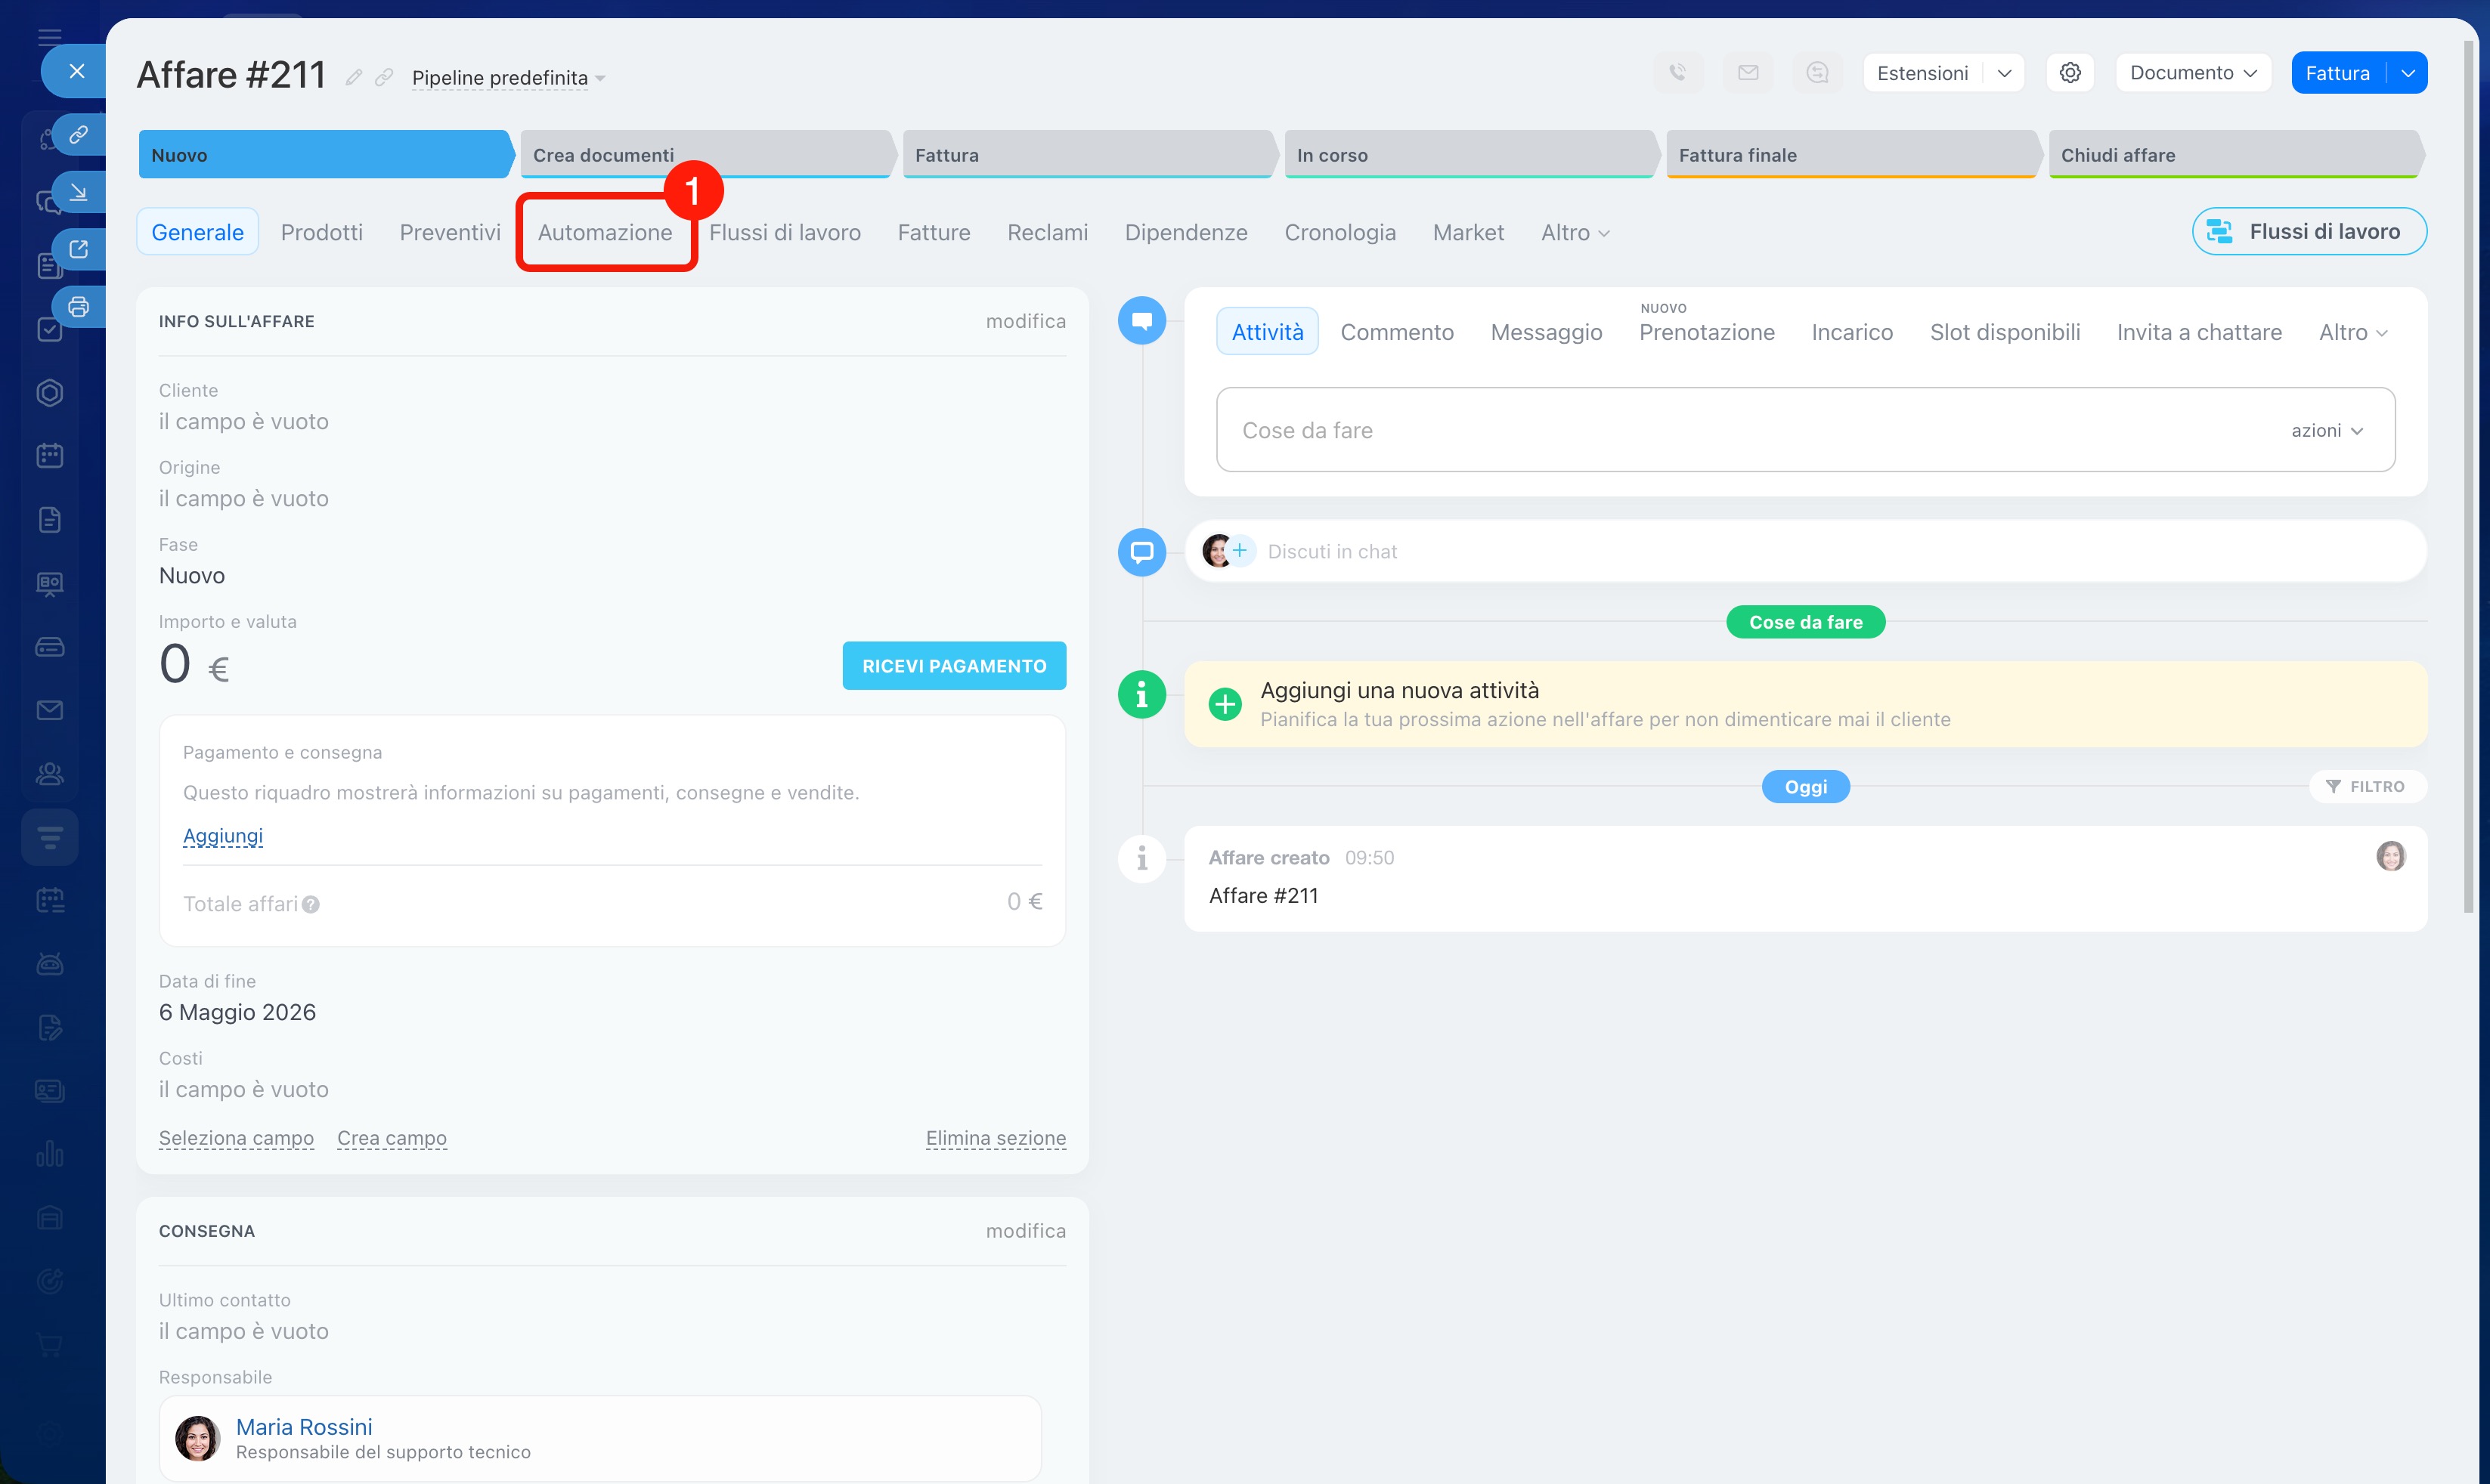This screenshot has width=2490, height=1484.
Task: Open the settings gear icon
Action: pyautogui.click(x=2070, y=73)
